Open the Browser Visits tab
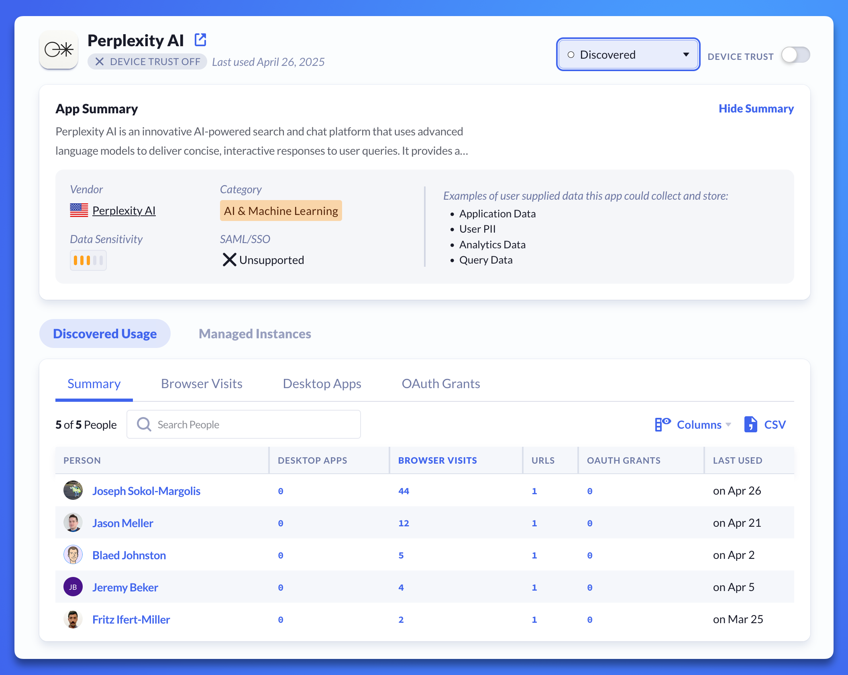The image size is (848, 675). pos(202,384)
